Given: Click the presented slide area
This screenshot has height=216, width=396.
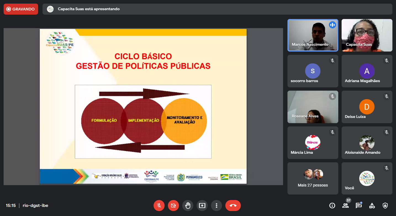Looking at the screenshot, I should (x=143, y=106).
